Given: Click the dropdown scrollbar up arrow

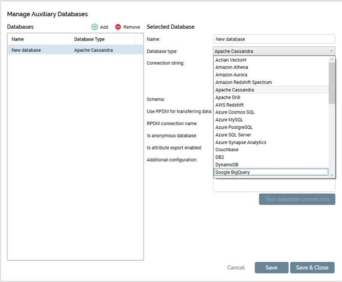Looking at the screenshot, I should [332, 59].
